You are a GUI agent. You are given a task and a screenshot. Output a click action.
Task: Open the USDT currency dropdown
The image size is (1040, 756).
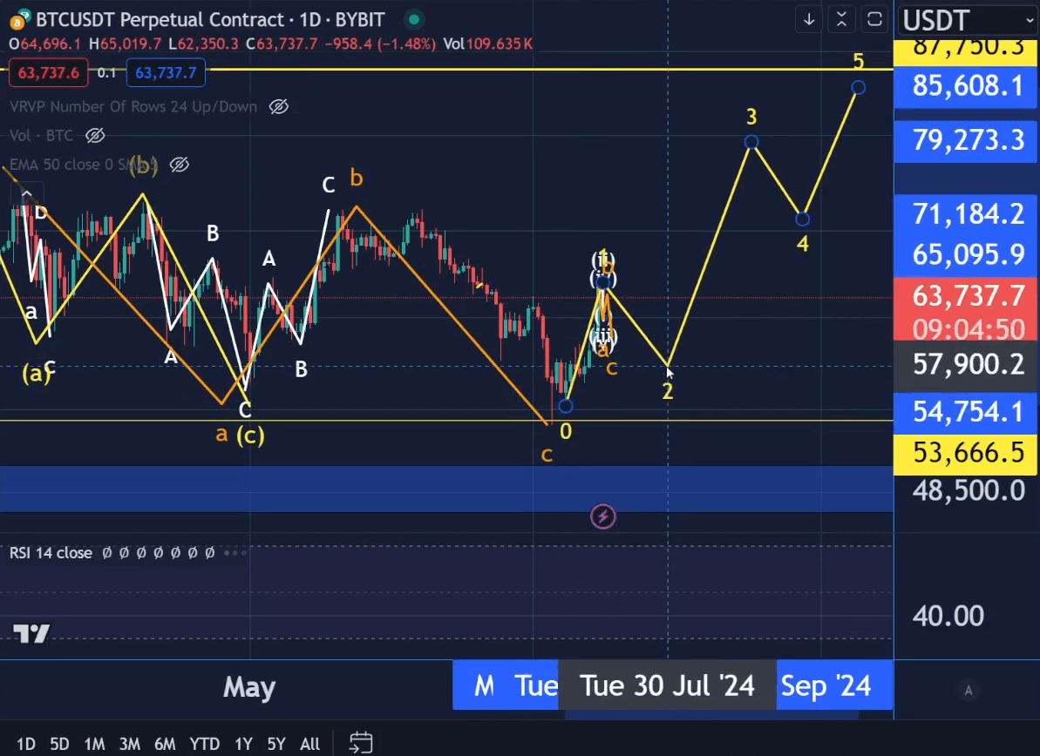tap(967, 19)
